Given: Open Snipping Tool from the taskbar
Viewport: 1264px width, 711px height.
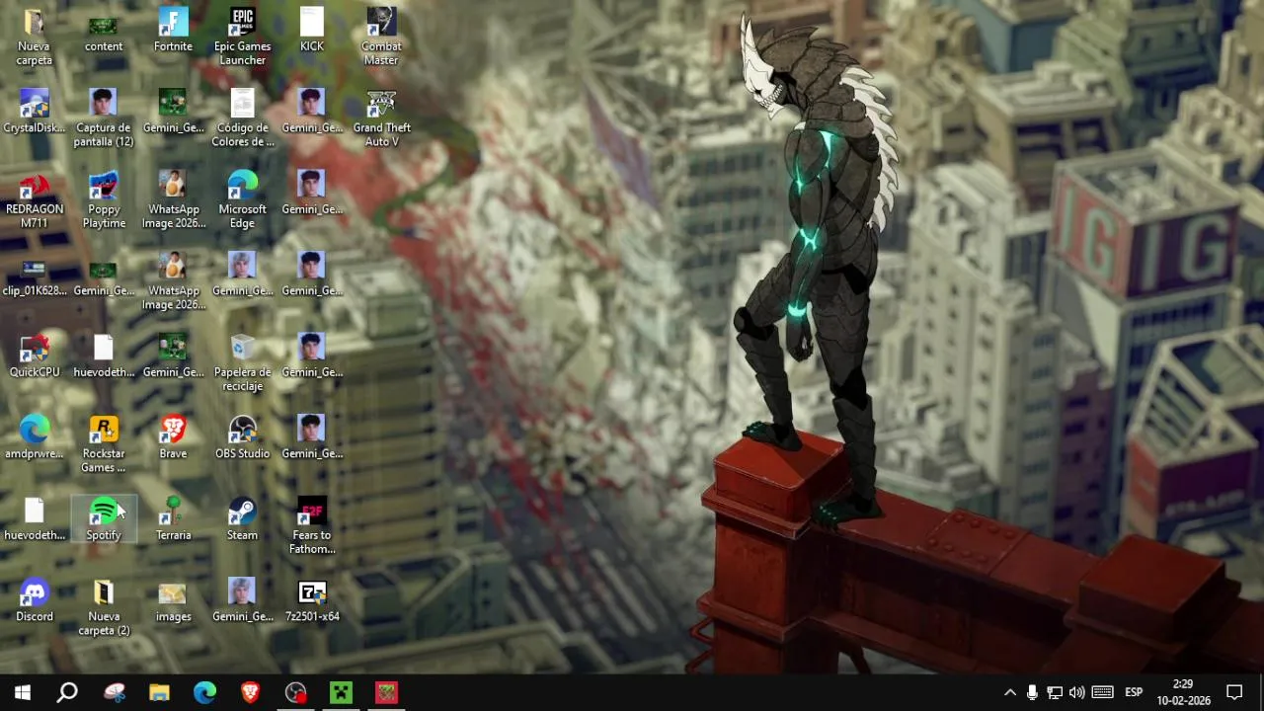Looking at the screenshot, I should 115,692.
